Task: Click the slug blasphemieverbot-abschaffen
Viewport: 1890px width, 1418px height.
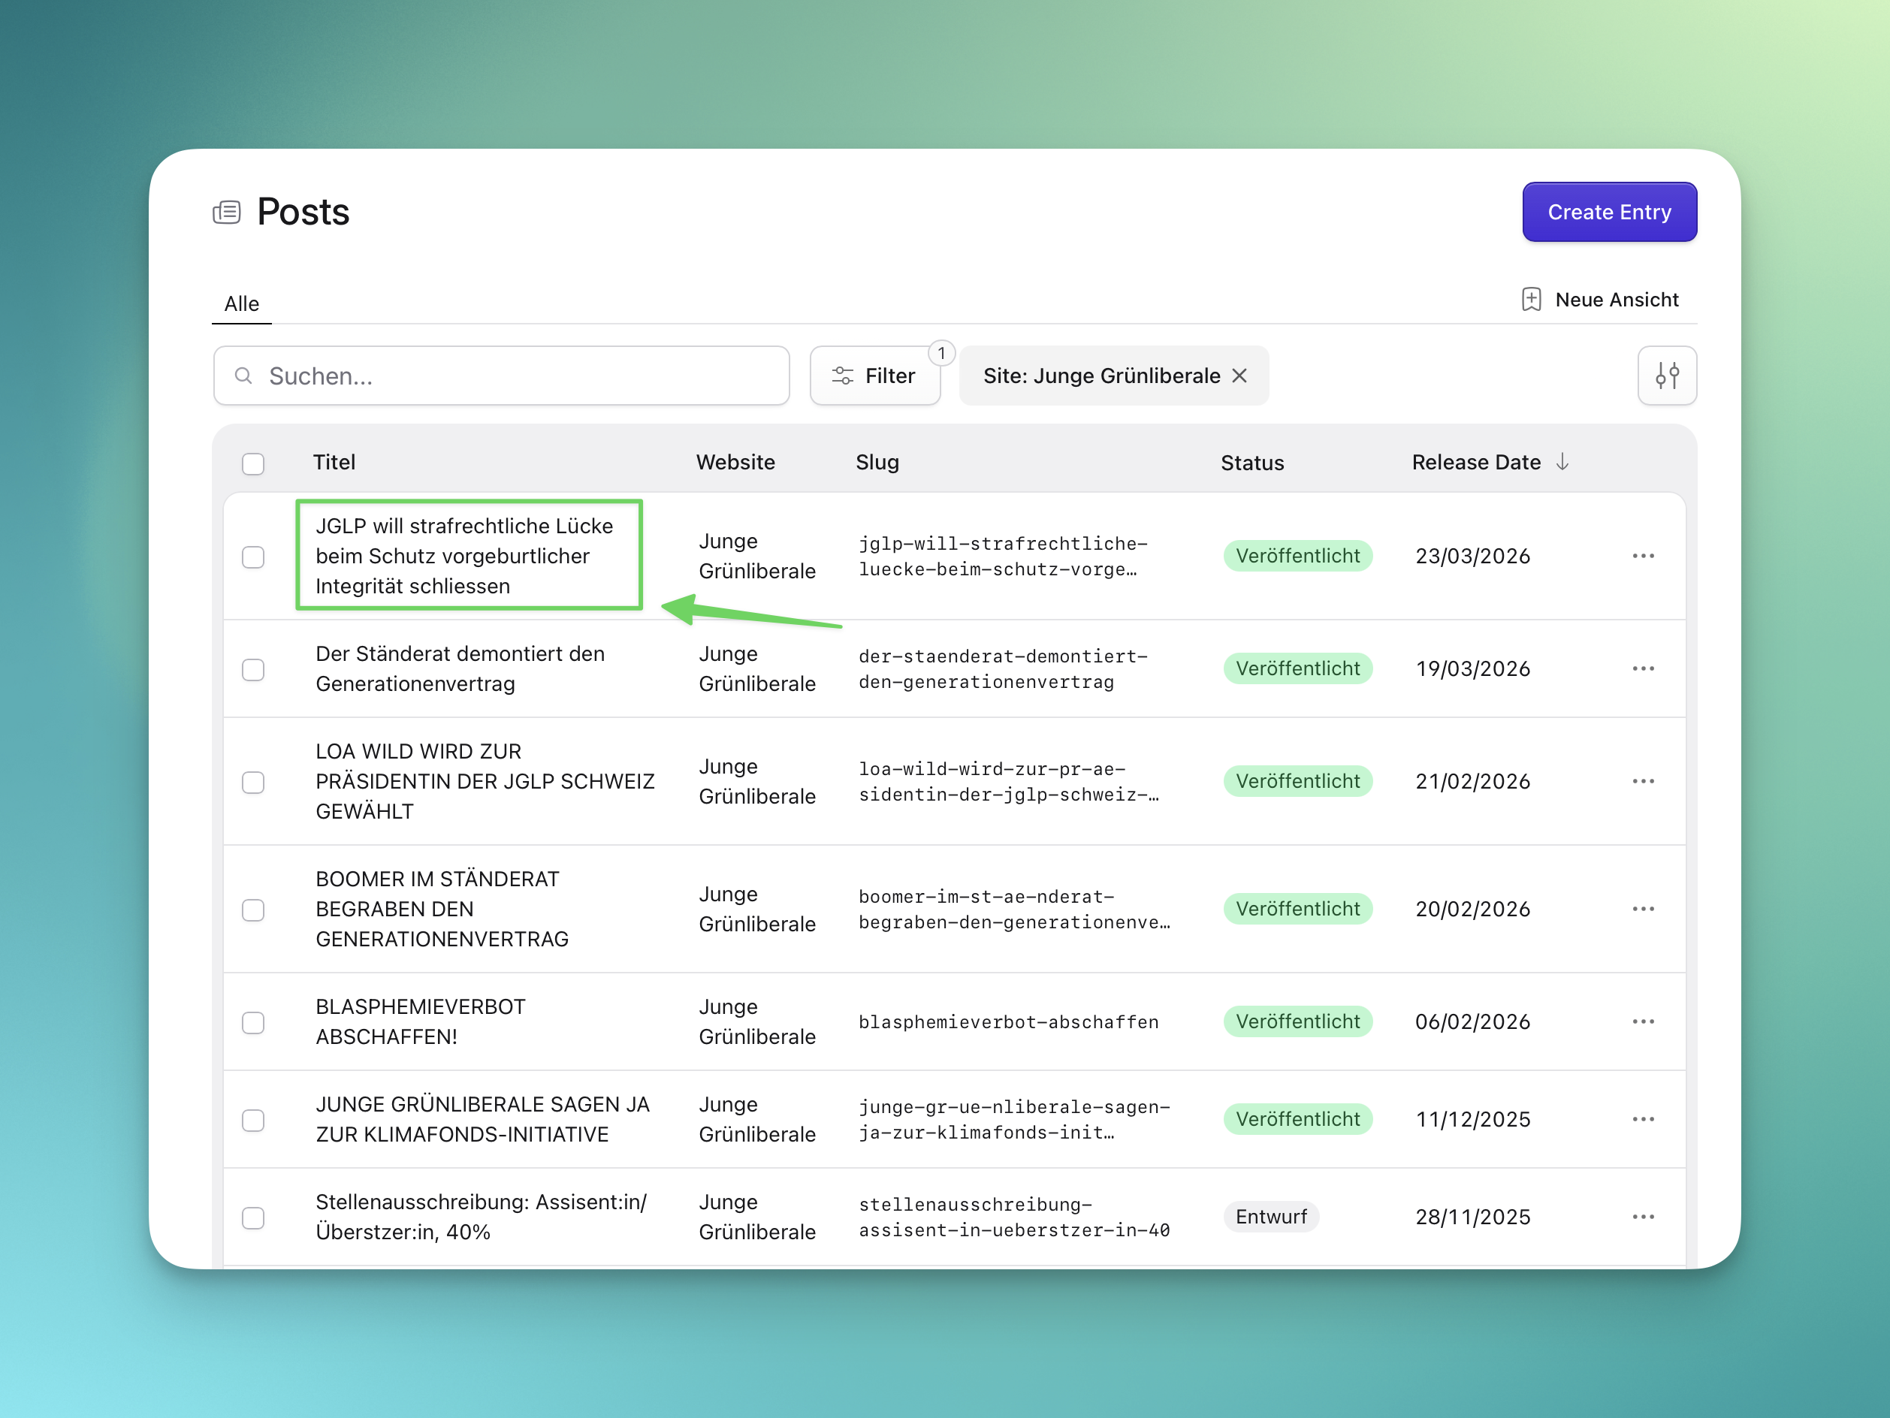Action: 1008,1022
